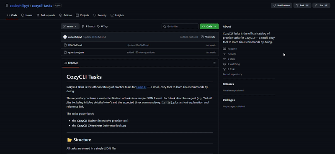
Task: Click the tag icon in 0 Tags
Action: (98, 26)
